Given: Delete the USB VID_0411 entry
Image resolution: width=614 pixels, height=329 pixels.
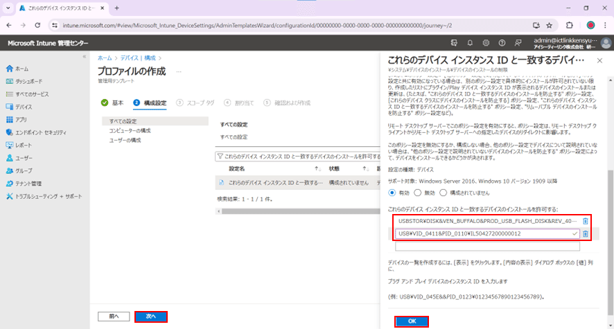Looking at the screenshot, I should [585, 234].
